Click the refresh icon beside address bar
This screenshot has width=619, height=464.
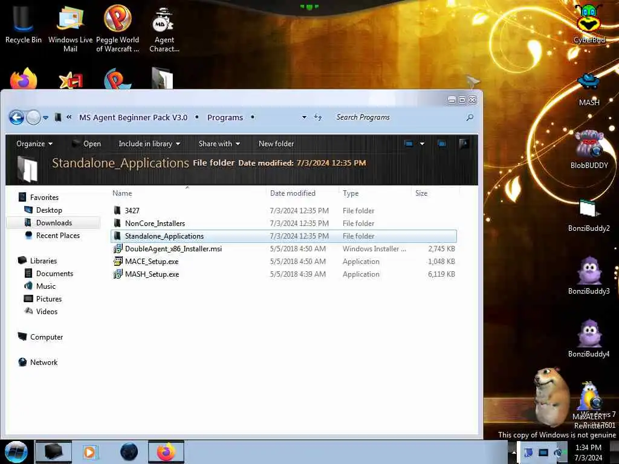318,117
